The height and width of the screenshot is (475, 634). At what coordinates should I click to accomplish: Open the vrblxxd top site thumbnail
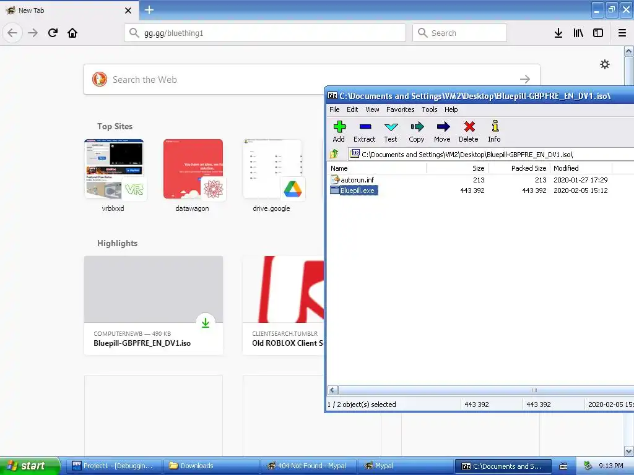(114, 169)
